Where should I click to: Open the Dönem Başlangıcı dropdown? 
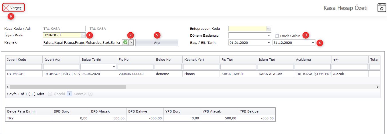269,36
